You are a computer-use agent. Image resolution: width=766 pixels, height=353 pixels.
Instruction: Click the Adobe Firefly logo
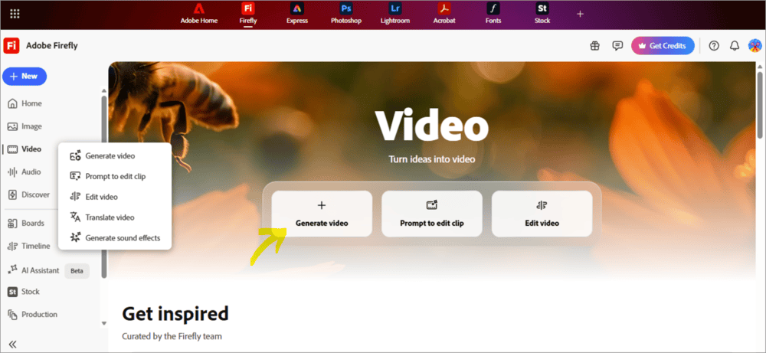pyautogui.click(x=11, y=46)
